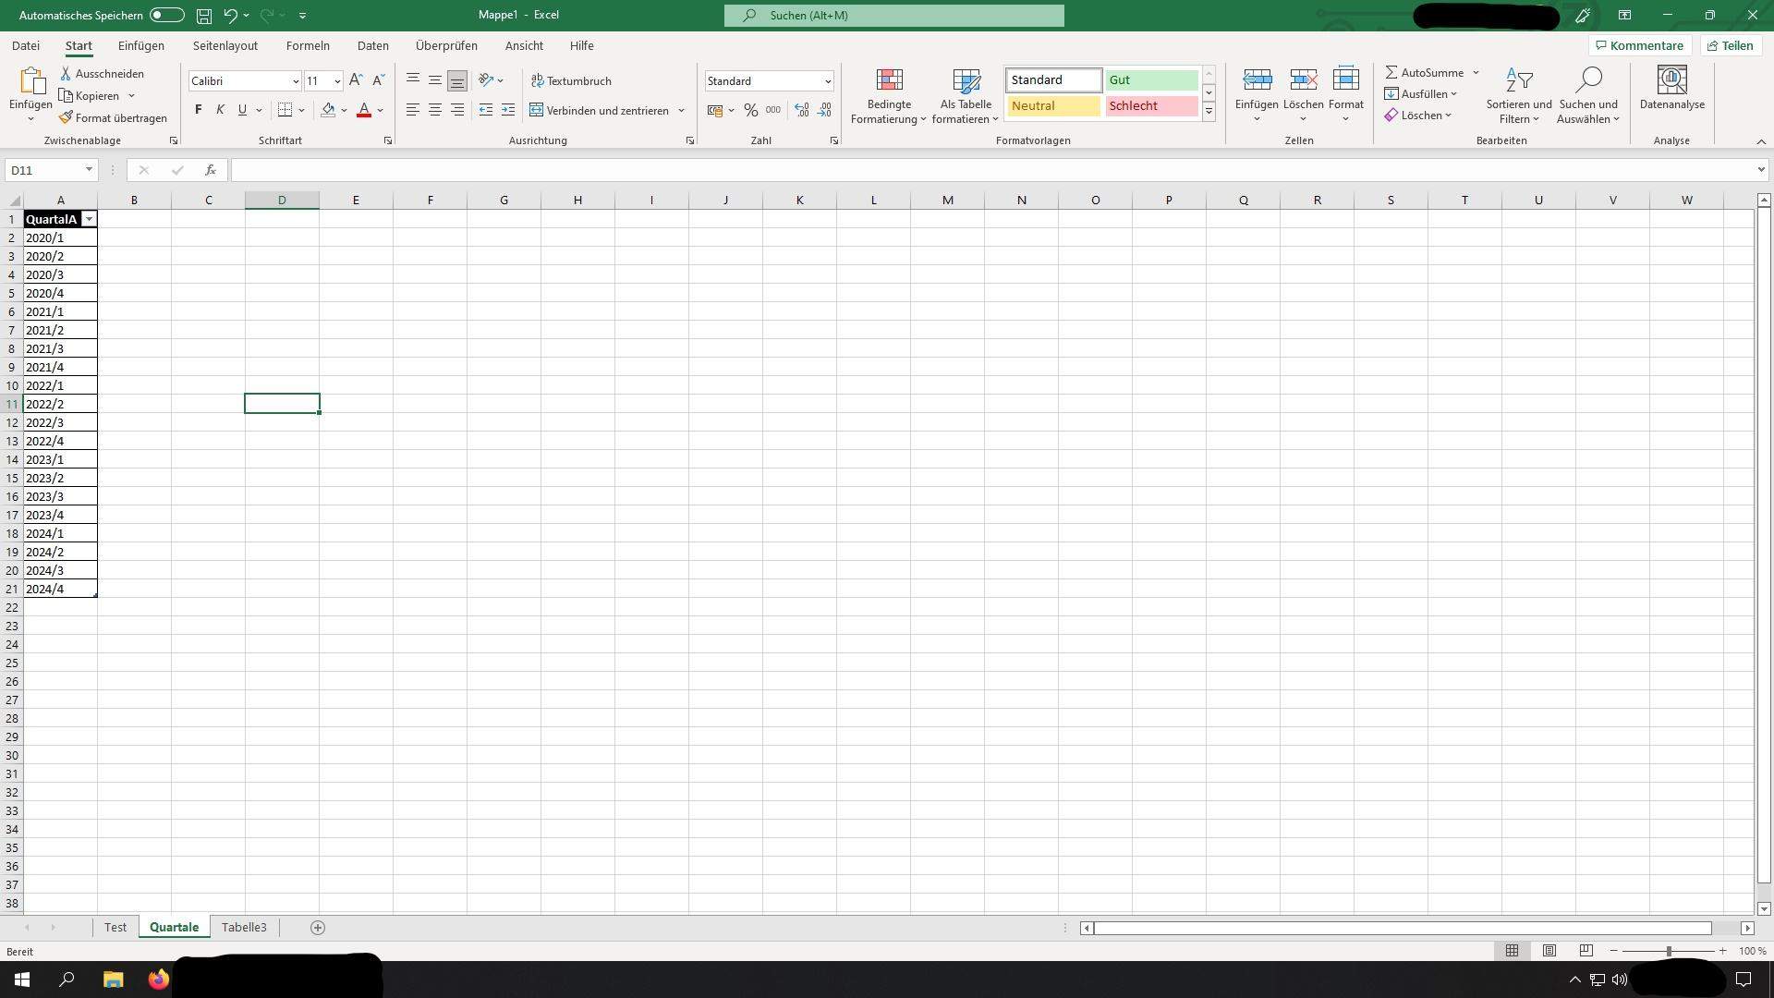Click thousands separator 000 icon

(x=773, y=110)
